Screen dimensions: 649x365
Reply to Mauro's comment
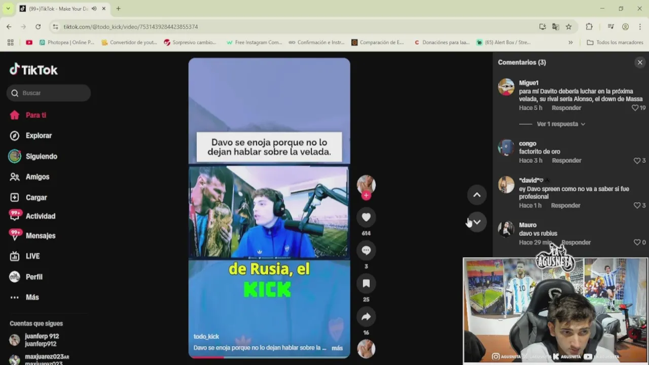[576, 242]
